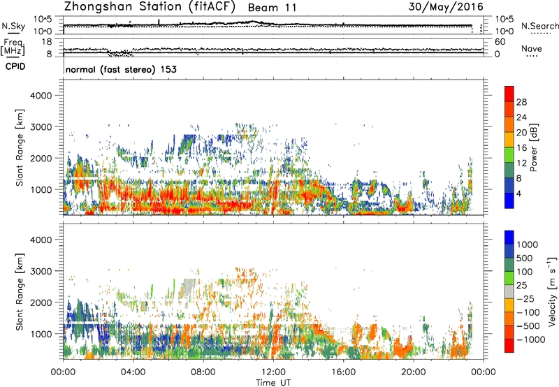559x387 pixels.
Task: Click "-1000" on the Velocity scale
Action: tap(530, 339)
